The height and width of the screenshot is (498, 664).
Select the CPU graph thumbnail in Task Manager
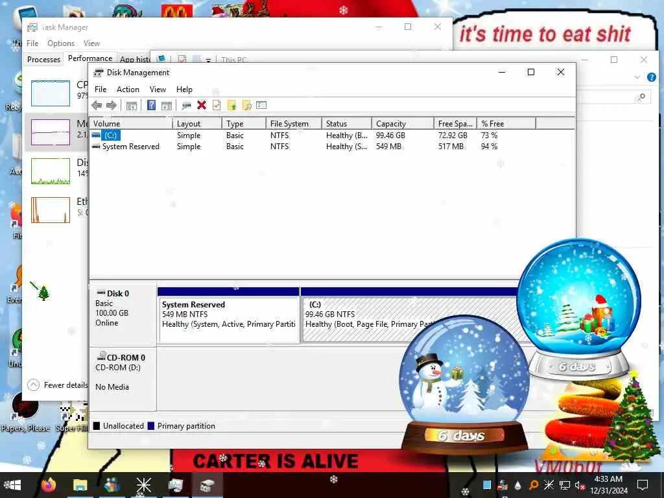(x=51, y=93)
